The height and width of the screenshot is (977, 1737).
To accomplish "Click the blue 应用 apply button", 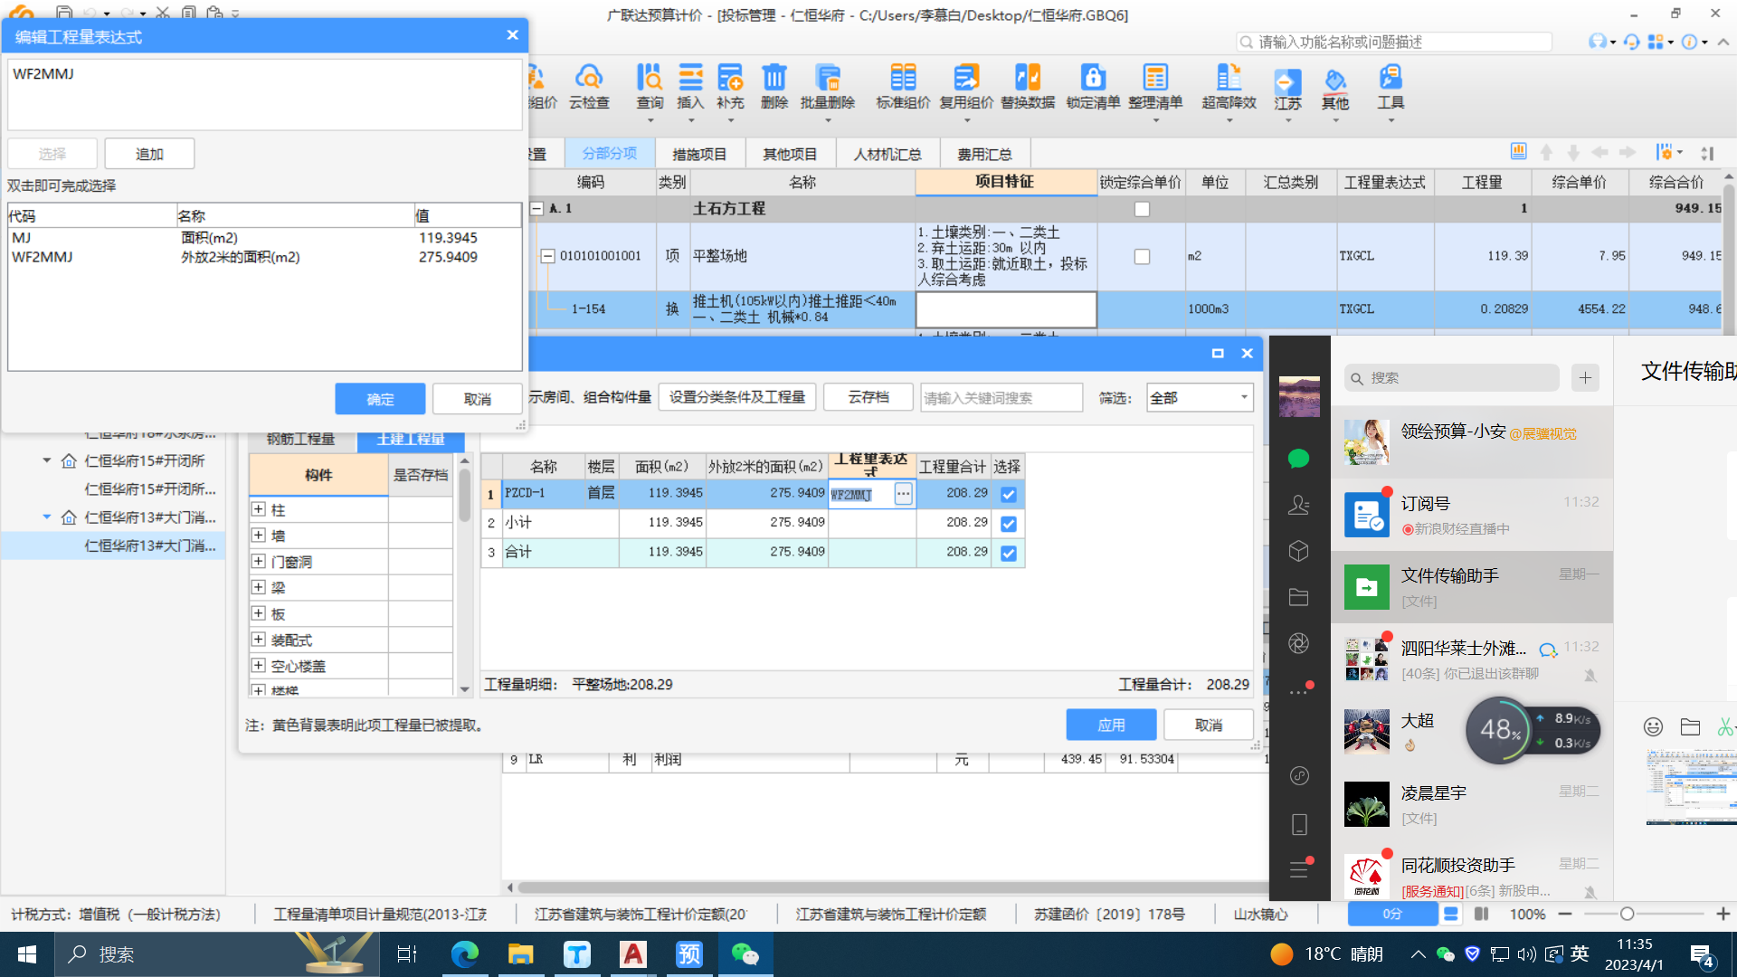I will pyautogui.click(x=1111, y=725).
